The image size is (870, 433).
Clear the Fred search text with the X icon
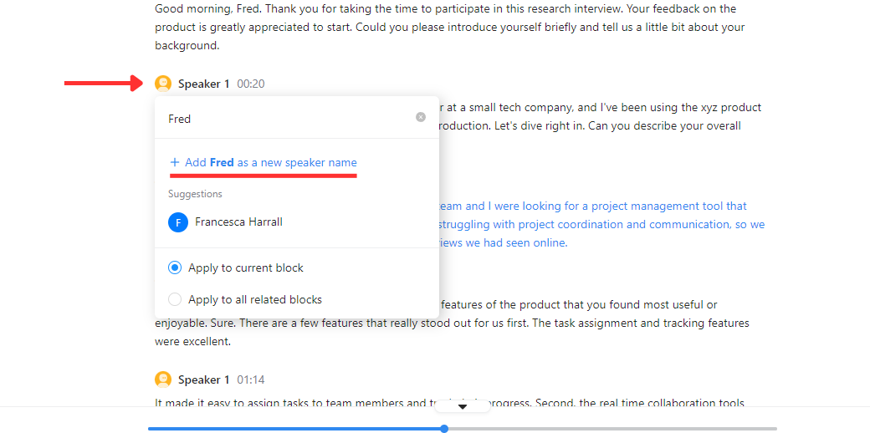pyautogui.click(x=421, y=118)
